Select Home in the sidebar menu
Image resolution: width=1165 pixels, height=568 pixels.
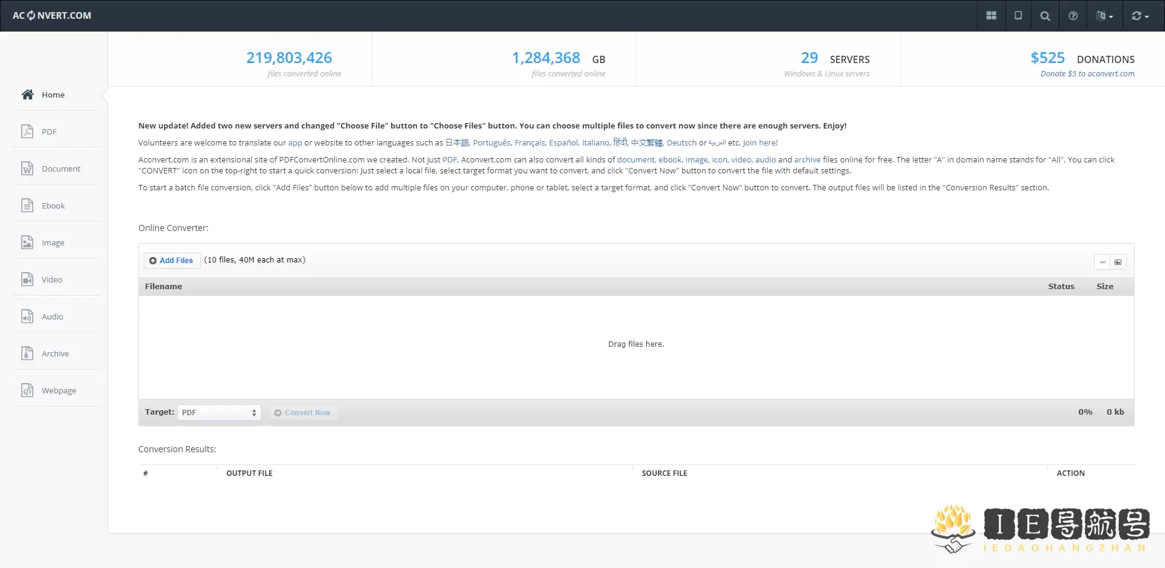pyautogui.click(x=53, y=95)
